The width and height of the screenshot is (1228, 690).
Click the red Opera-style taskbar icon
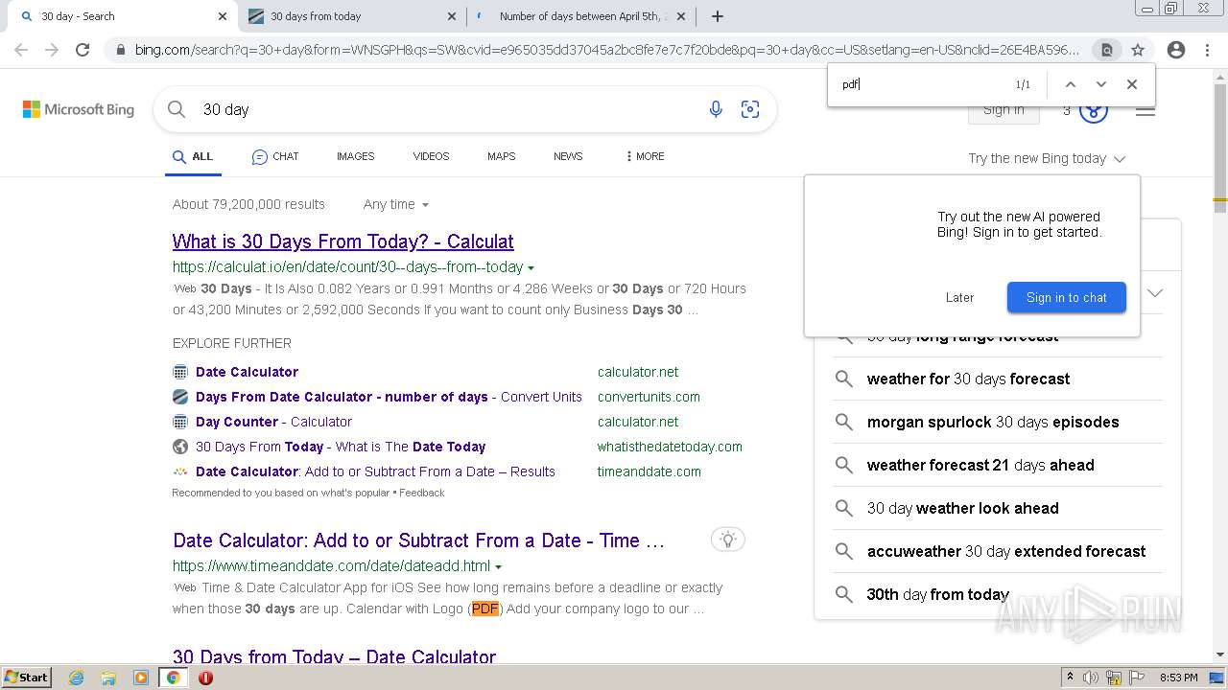tap(205, 678)
